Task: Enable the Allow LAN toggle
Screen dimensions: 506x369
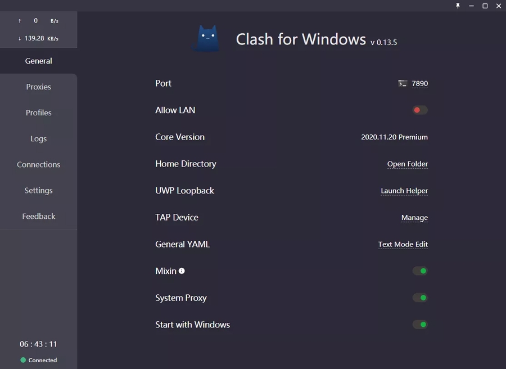Action: click(420, 110)
